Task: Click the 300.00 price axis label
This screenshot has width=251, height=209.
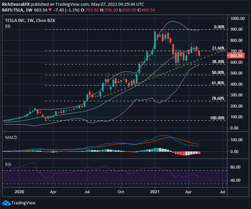Action: coord(236,95)
